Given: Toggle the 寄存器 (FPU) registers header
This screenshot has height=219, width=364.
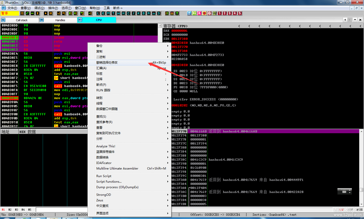Looking at the screenshot, I should pos(175,26).
